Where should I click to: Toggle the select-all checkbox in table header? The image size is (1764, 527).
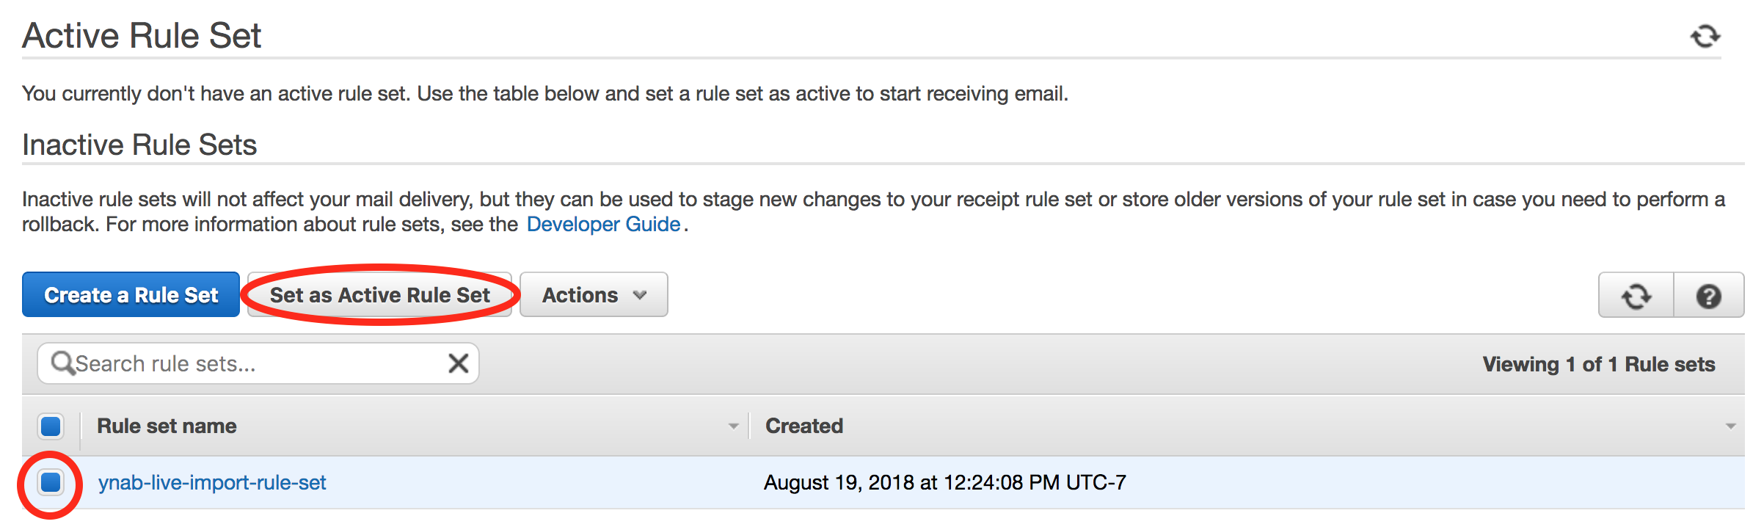click(51, 426)
